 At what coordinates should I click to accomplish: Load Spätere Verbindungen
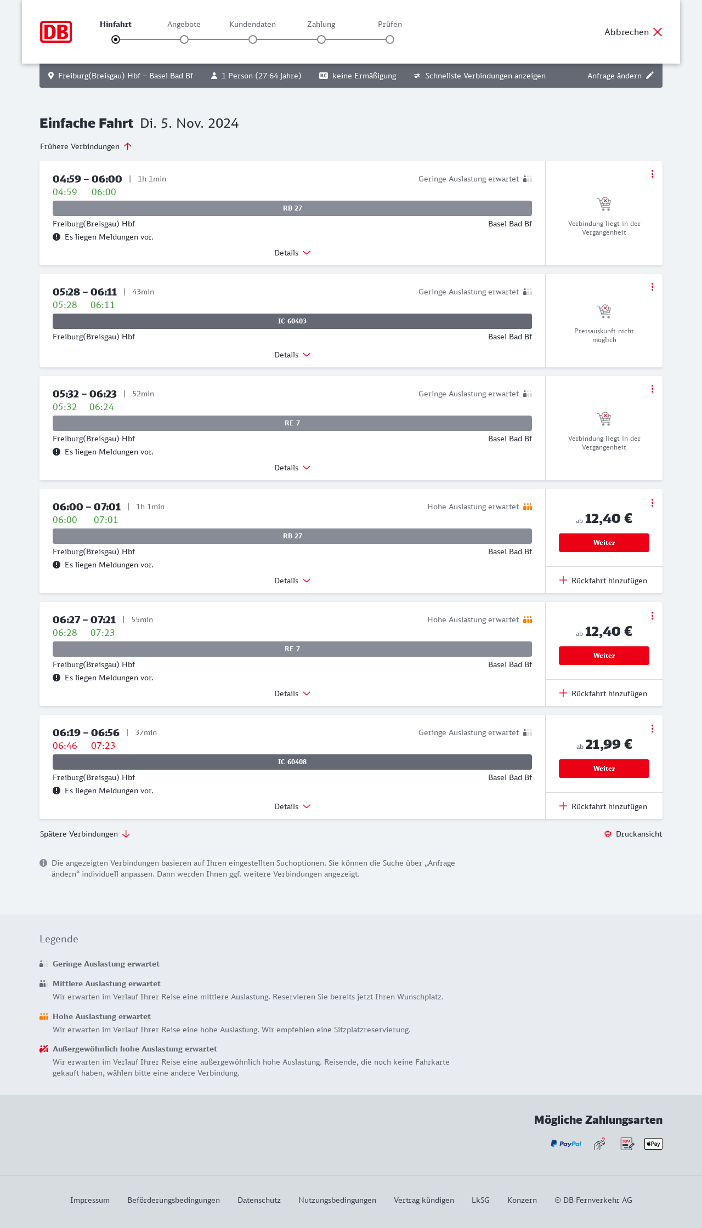[x=85, y=834]
